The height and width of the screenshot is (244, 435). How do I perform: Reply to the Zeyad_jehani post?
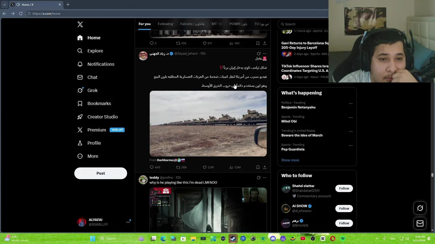pyautogui.click(x=155, y=167)
